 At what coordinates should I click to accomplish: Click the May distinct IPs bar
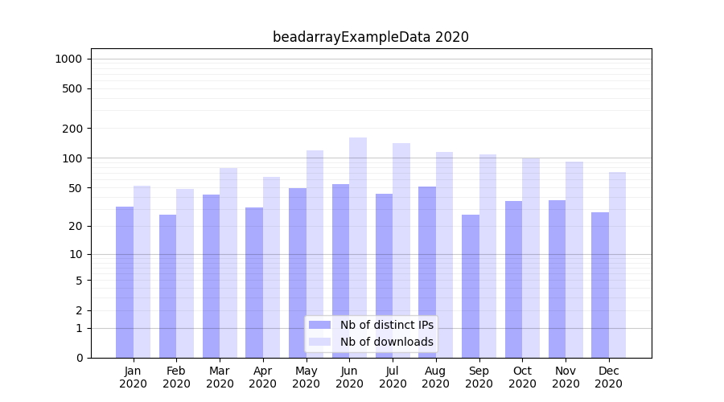tap(298, 273)
